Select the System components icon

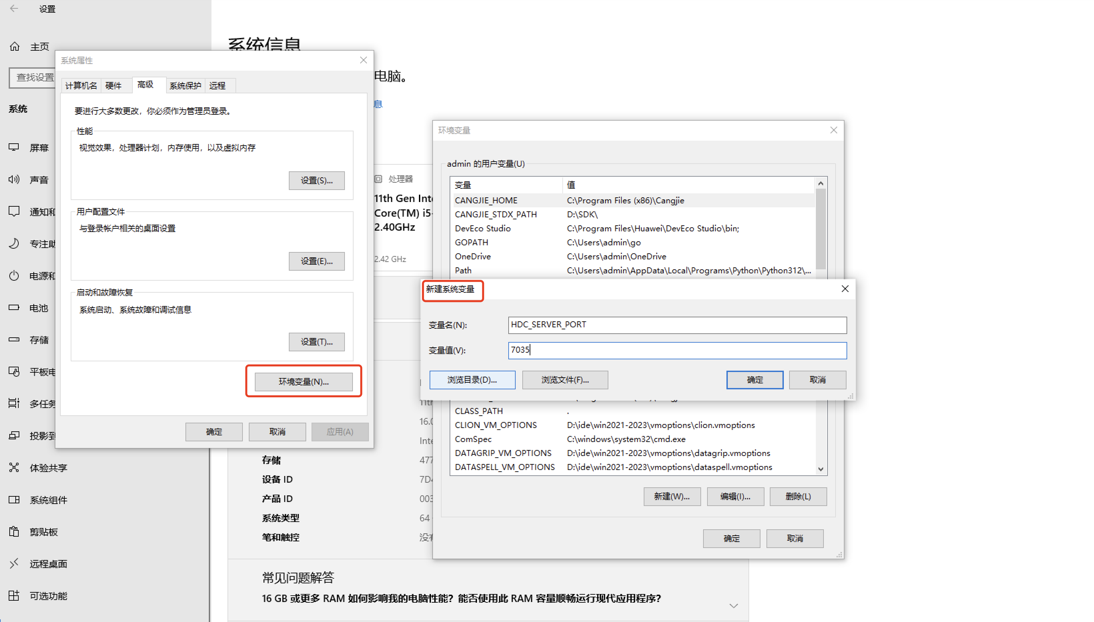(x=14, y=500)
